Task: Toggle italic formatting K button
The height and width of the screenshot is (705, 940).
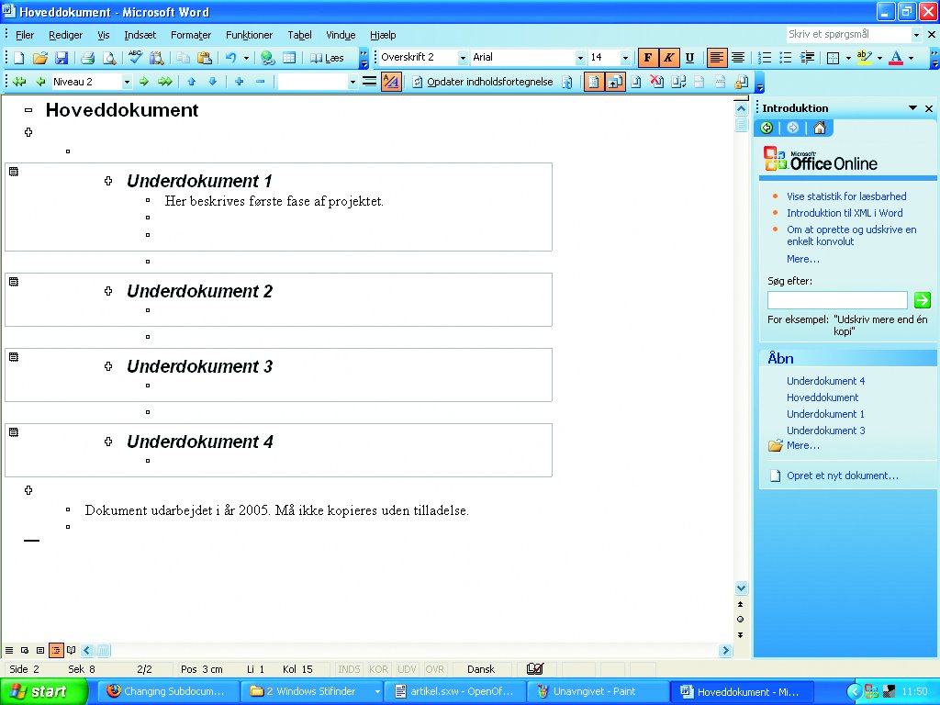Action: 668,58
